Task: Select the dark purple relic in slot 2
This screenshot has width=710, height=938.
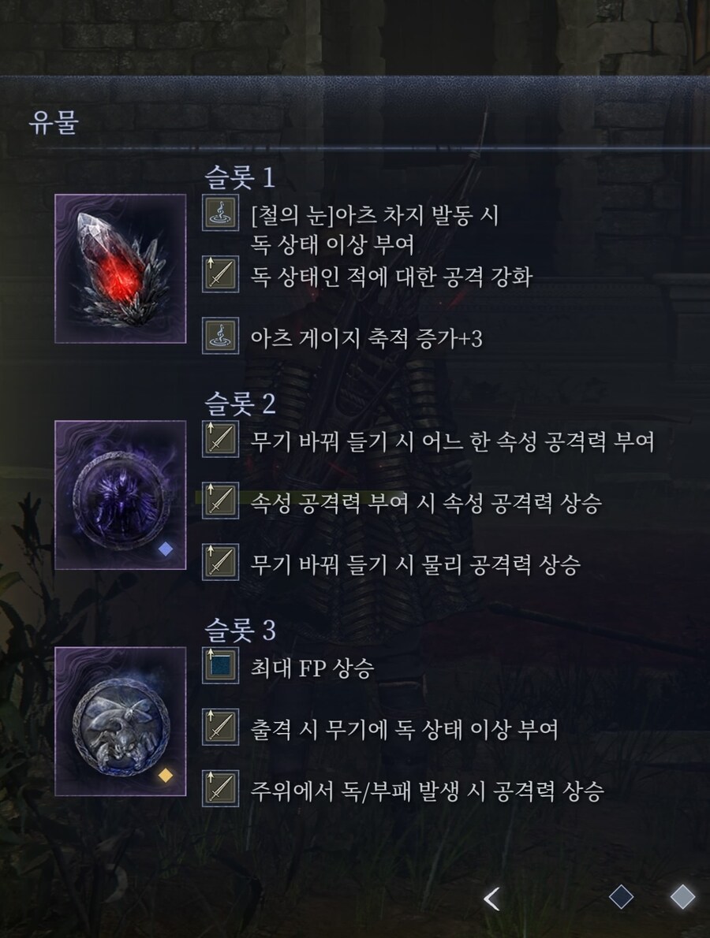Action: click(x=121, y=495)
